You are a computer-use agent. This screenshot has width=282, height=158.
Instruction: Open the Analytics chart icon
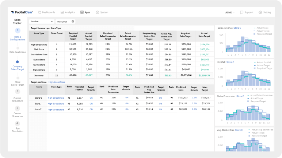62,12
